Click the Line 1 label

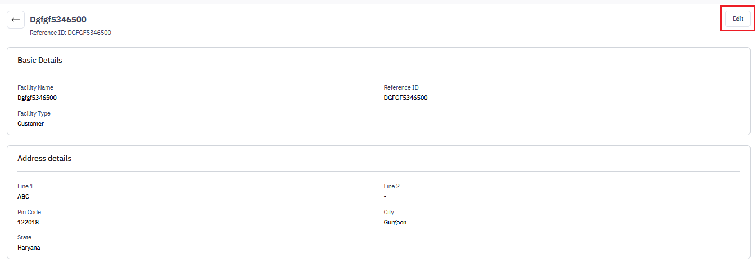click(x=25, y=186)
